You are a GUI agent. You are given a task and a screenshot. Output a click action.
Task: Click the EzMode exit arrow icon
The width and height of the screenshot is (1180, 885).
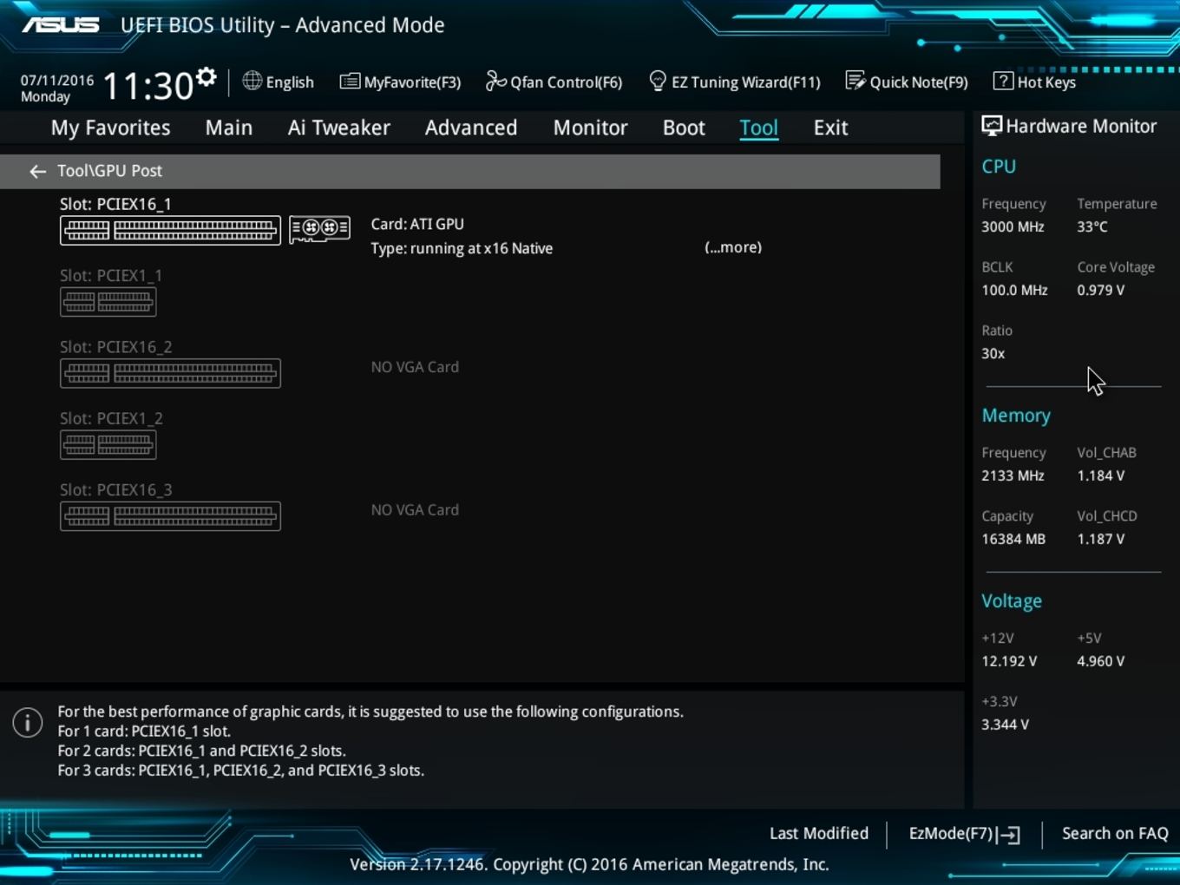pos(1009,836)
